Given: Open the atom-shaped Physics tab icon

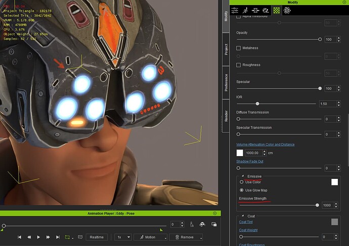Looking at the screenshot, I should coord(287,10).
